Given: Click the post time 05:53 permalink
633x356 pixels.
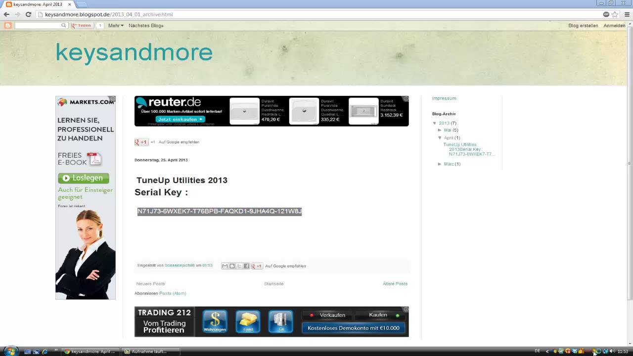Looking at the screenshot, I should (207, 266).
